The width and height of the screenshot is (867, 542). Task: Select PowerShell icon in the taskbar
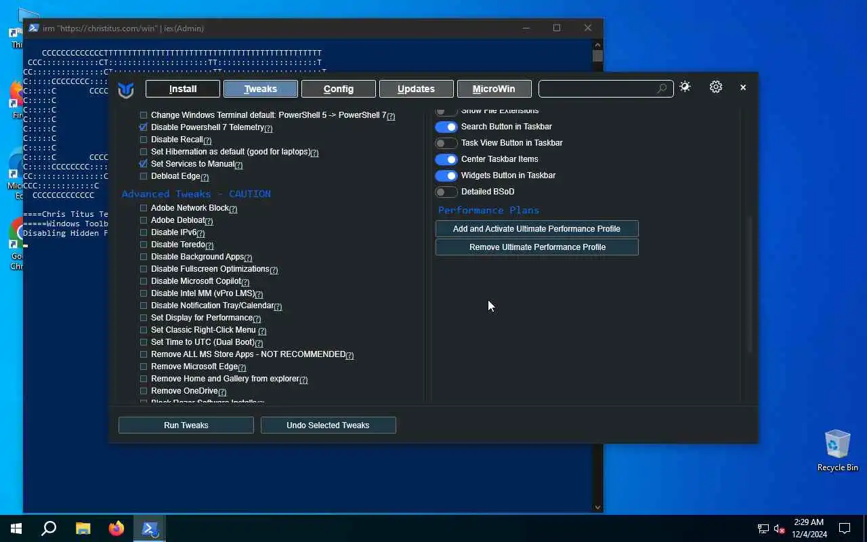150,528
